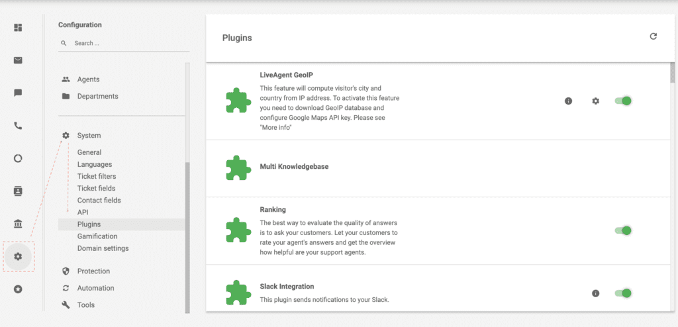Open Tickets mail icon in sidebar
The image size is (678, 327).
[x=18, y=60]
